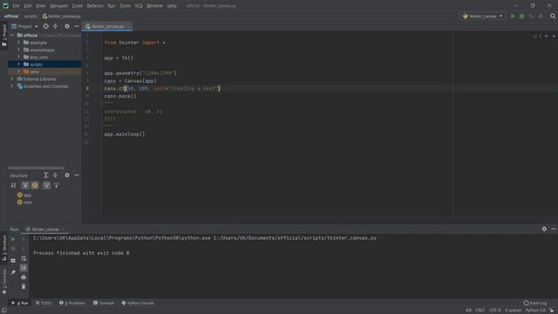Click the Project panel horizontal scrollbar

[x=37, y=168]
